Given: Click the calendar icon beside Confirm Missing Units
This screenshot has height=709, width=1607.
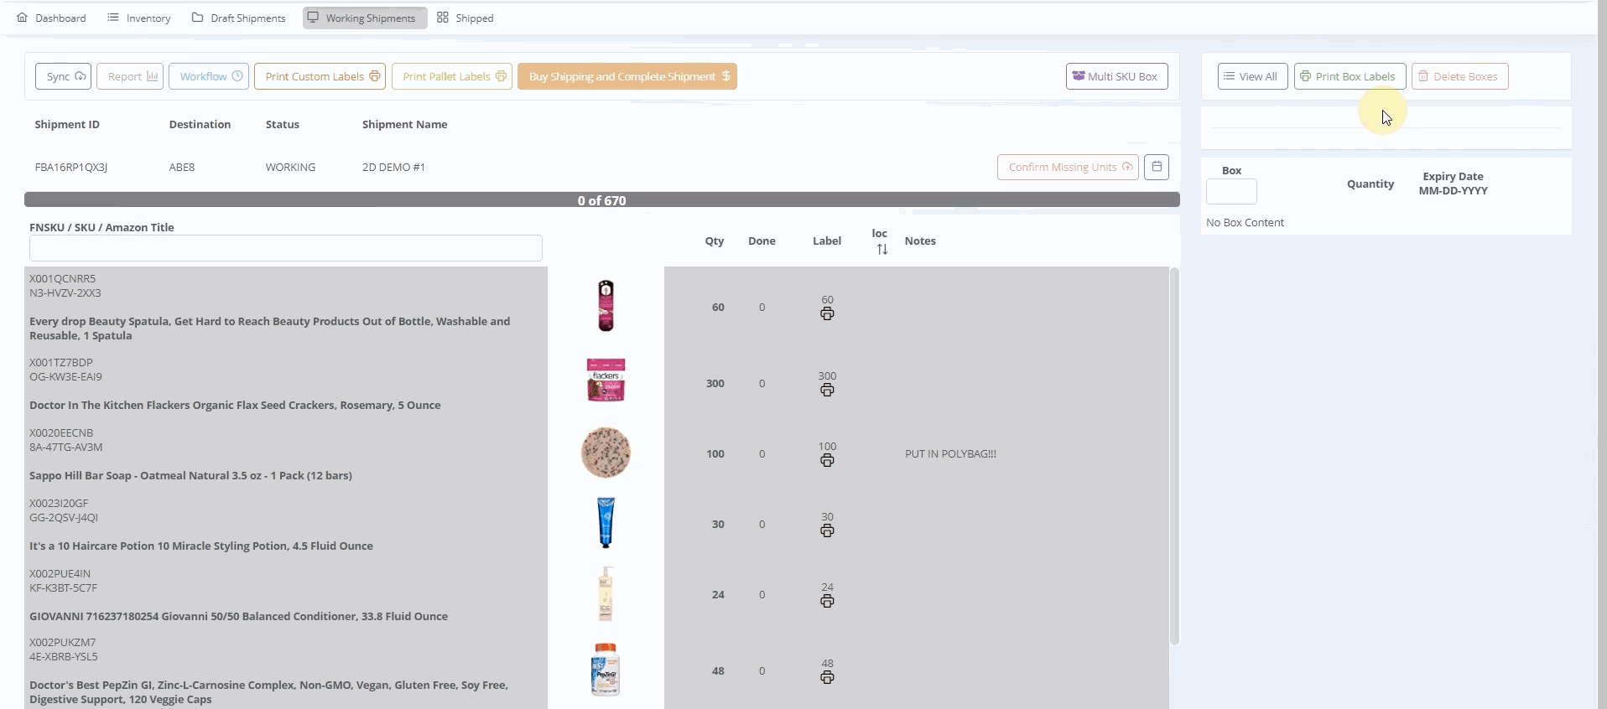Looking at the screenshot, I should click(1156, 167).
